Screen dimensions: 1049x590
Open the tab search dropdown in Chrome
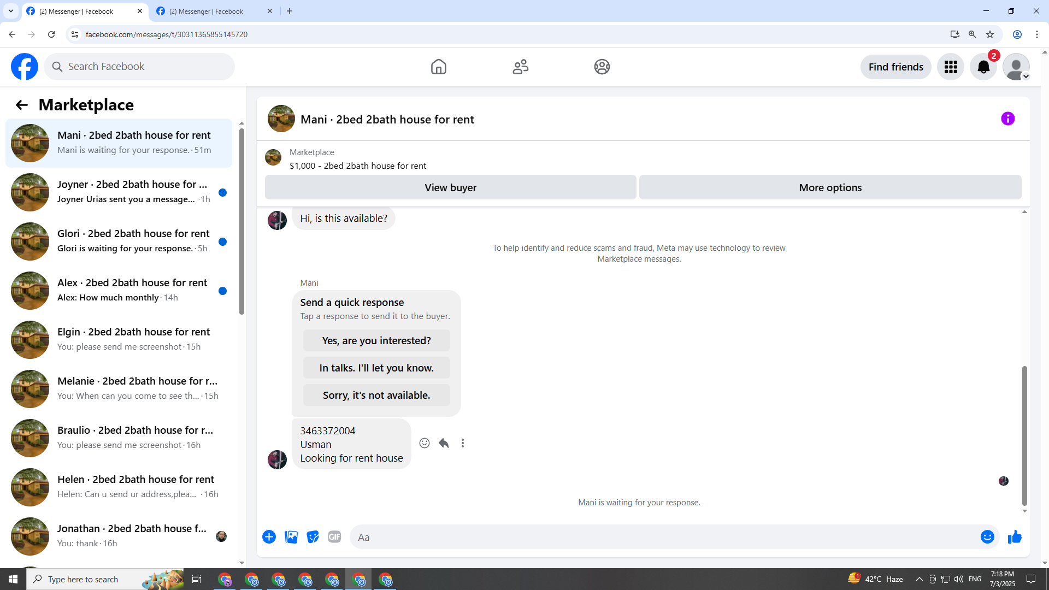pos(10,11)
